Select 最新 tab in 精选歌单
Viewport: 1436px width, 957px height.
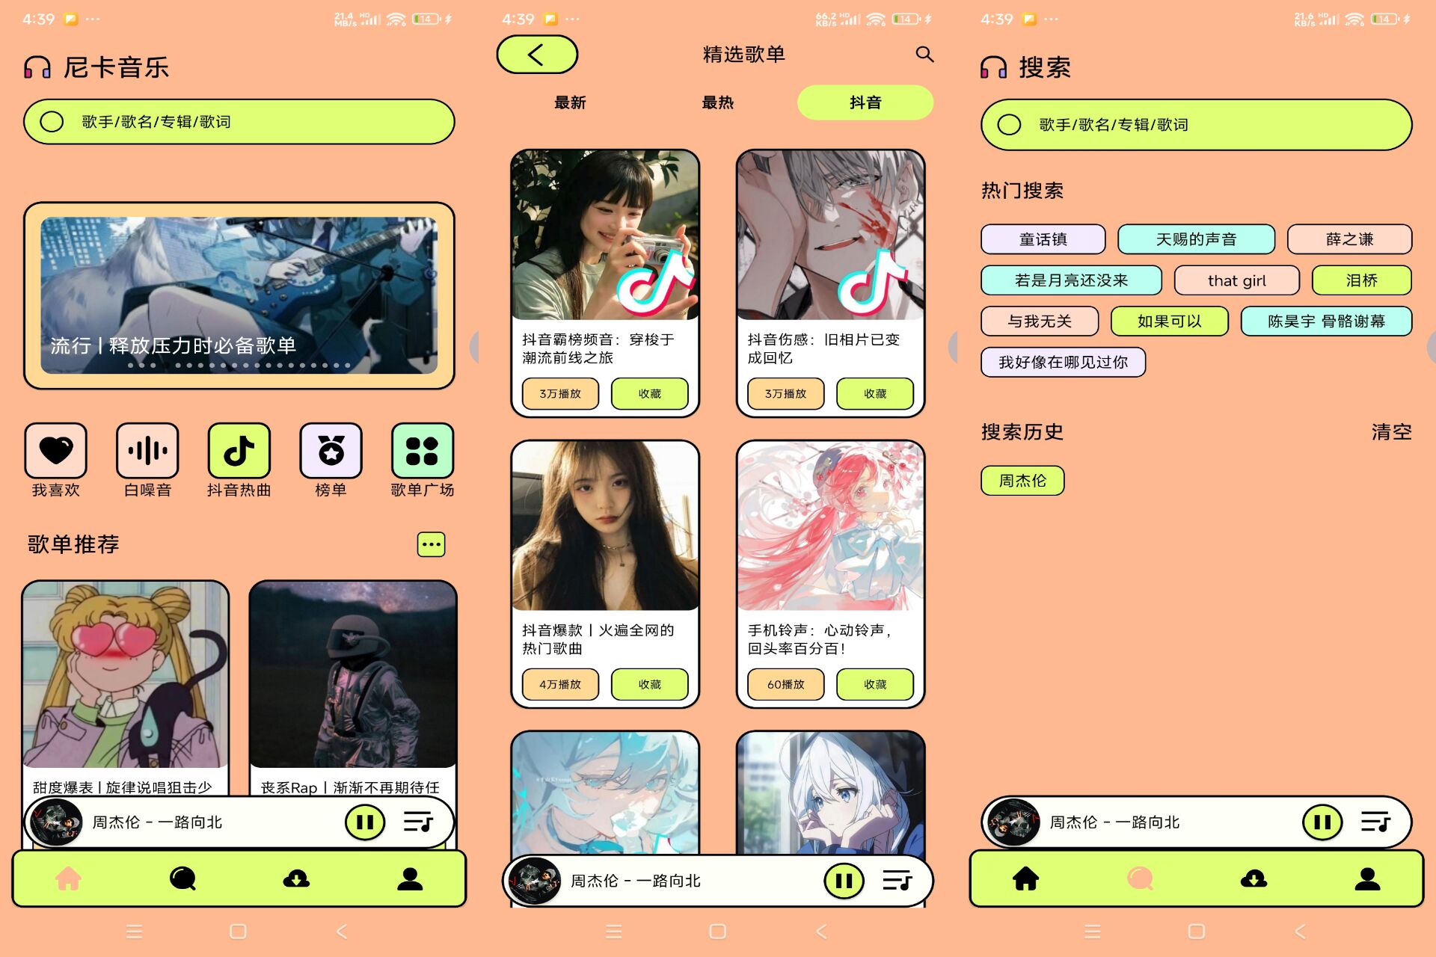565,104
